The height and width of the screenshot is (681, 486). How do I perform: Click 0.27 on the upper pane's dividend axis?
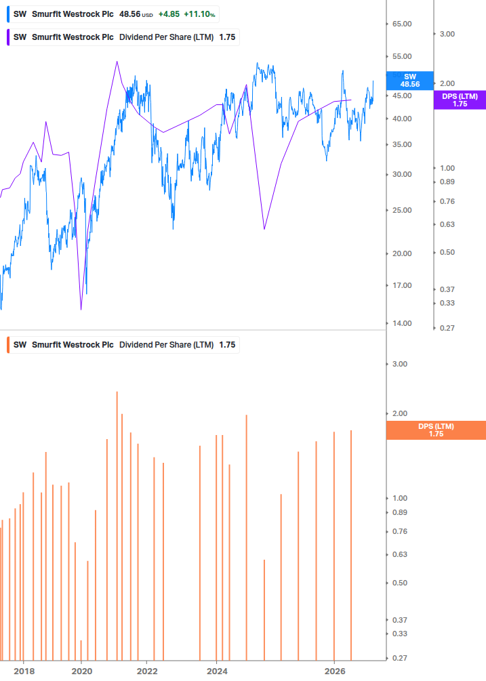coord(447,328)
